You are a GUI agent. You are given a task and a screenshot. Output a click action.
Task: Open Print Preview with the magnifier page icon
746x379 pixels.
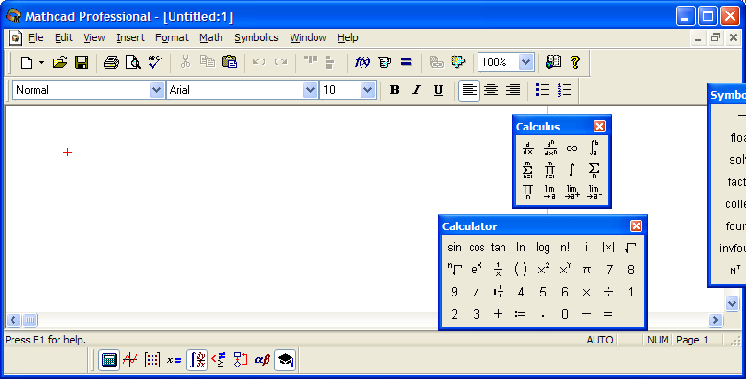(132, 62)
